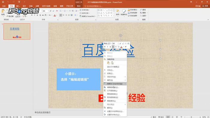The image size is (210, 118).
Task: Collapse the ribbon with the chevron
Action: coord(208,20)
